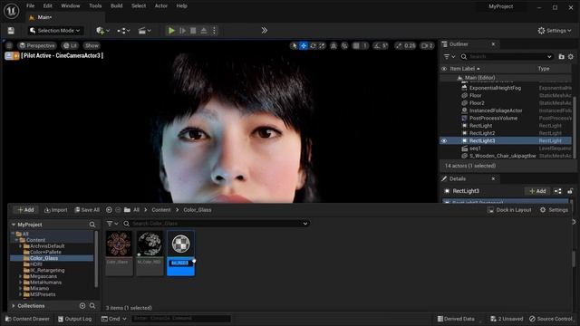This screenshot has height=326, width=580.
Task: Activate the Scale gizmo tool
Action: click(323, 46)
